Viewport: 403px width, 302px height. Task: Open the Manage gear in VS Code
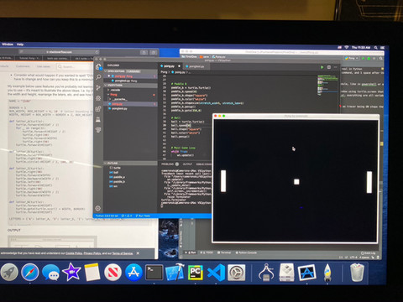[x=98, y=208]
